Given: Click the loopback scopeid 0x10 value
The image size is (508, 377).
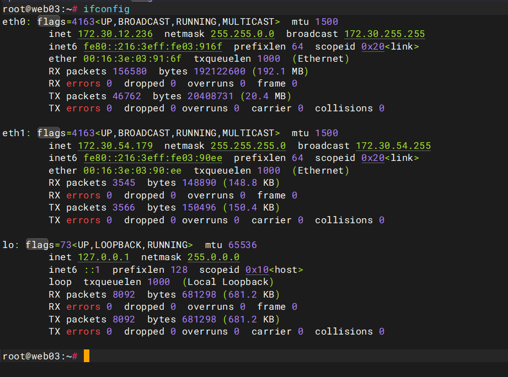Looking at the screenshot, I should tap(256, 270).
